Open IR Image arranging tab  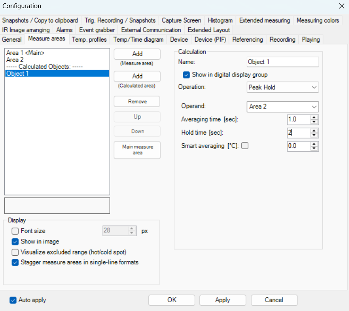(x=26, y=30)
